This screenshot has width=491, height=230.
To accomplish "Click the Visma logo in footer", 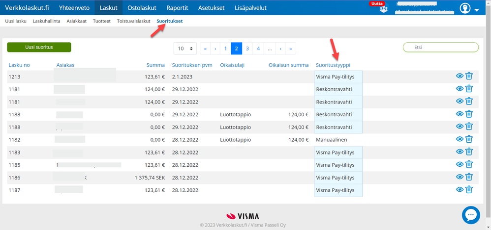I will [x=243, y=216].
